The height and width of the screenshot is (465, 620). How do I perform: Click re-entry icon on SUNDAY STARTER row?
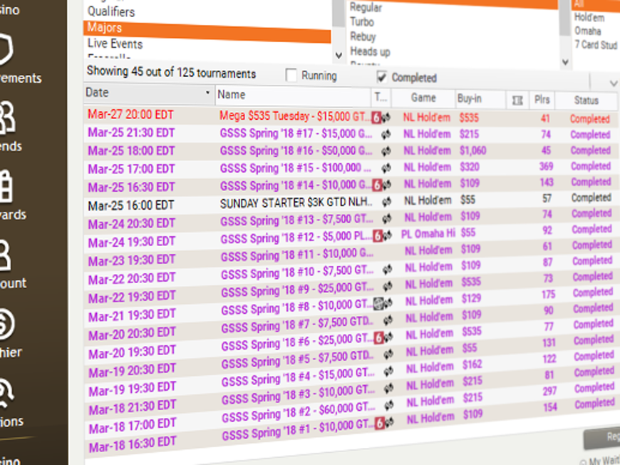click(x=387, y=202)
